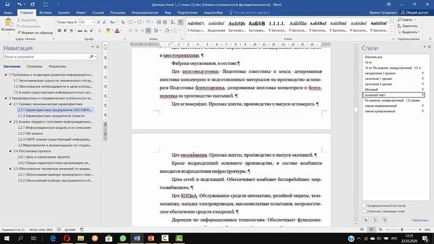The height and width of the screenshot is (244, 434).
Task: Switch to the Design (Дизайн) tab
Action: coord(64,12)
